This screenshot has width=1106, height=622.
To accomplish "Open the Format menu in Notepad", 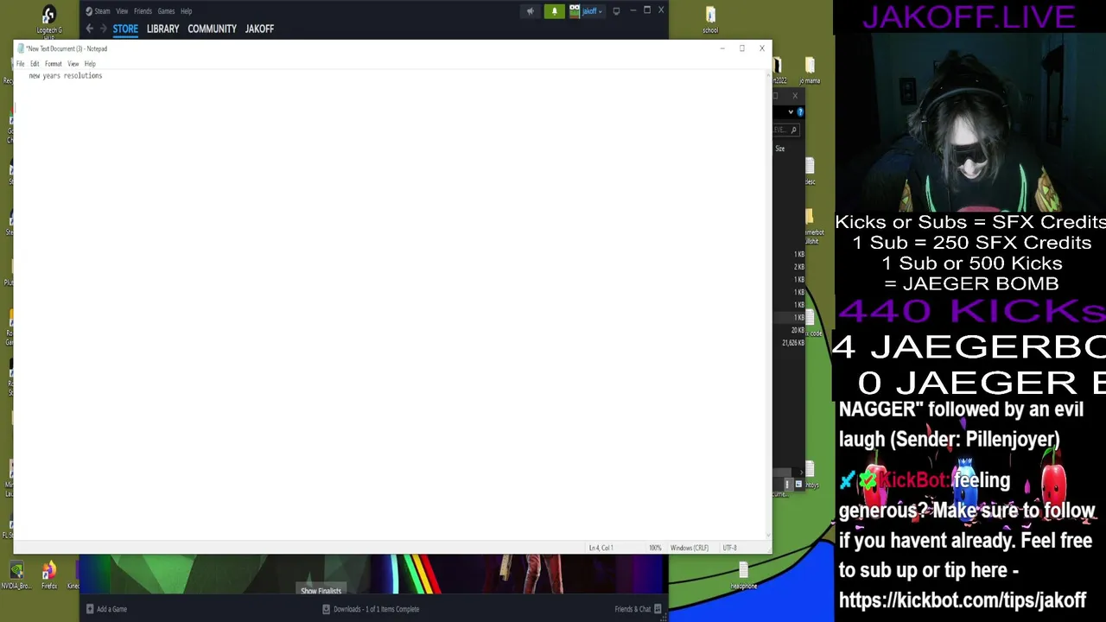I will click(54, 64).
